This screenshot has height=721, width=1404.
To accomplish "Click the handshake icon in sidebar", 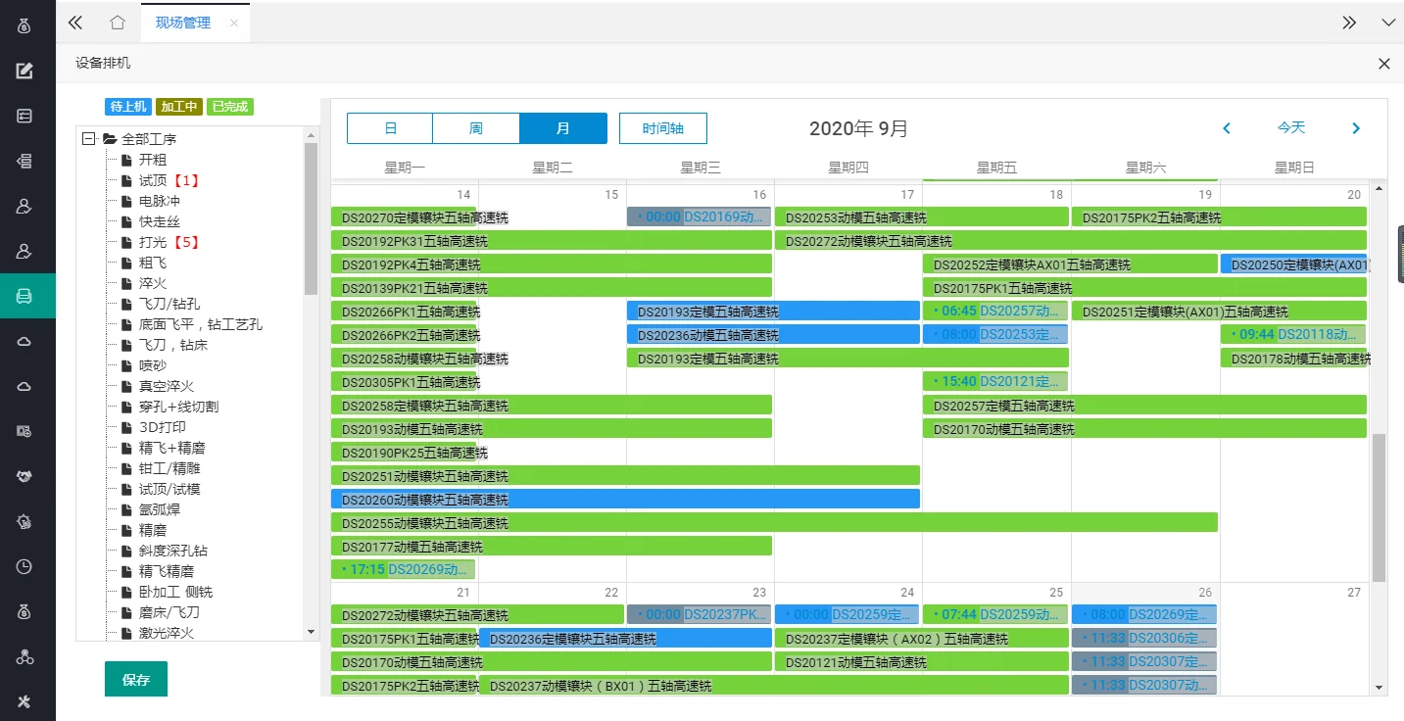I will coord(24,476).
